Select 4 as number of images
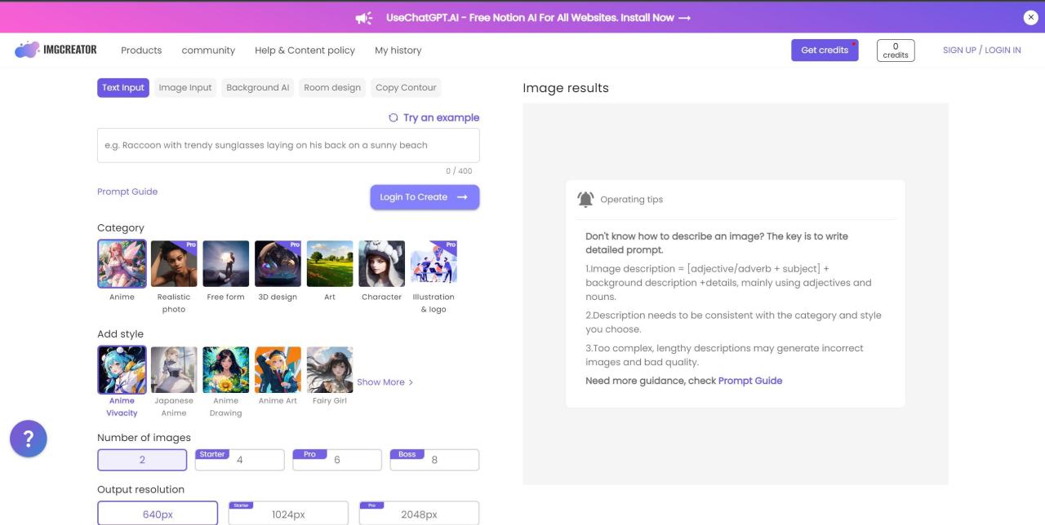The height and width of the screenshot is (525, 1045). point(239,460)
